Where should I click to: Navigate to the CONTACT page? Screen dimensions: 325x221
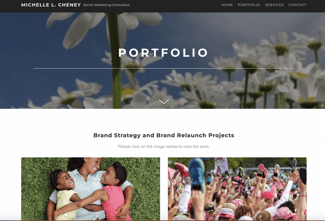297,5
